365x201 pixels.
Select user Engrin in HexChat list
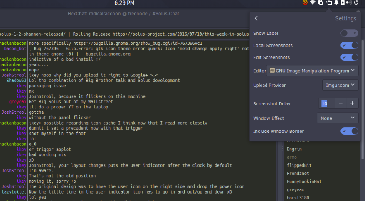(x=294, y=149)
